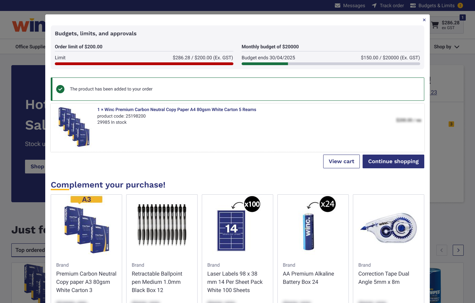475x303 pixels.
Task: Open Messages envelope icon
Action: 338,5
